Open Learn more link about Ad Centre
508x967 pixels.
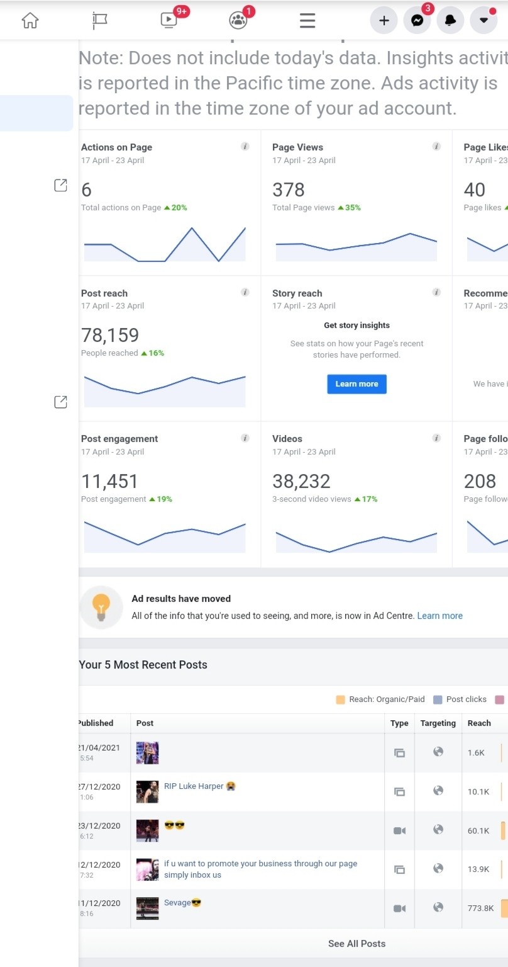439,616
